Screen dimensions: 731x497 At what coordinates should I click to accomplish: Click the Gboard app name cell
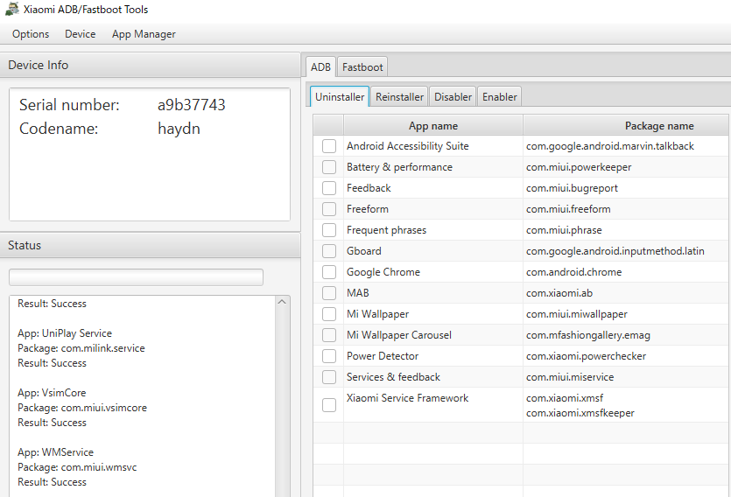click(x=433, y=251)
